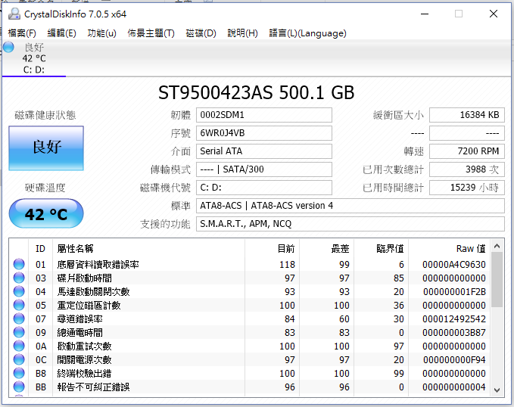Screen dimensions: 514x407
Task: Click status orb for attribute 09 總通電時間
Action: [19, 332]
